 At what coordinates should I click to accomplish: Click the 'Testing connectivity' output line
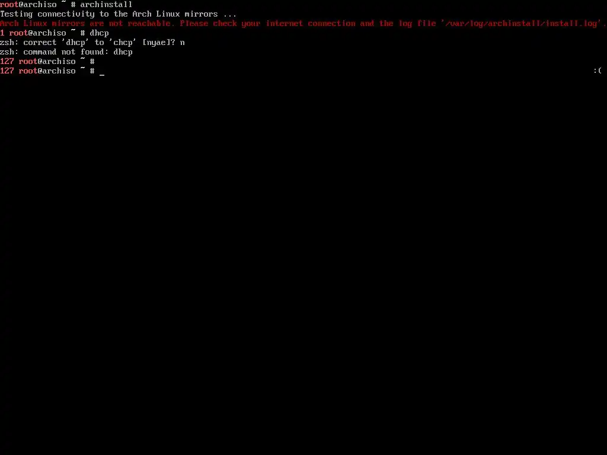[x=118, y=14]
